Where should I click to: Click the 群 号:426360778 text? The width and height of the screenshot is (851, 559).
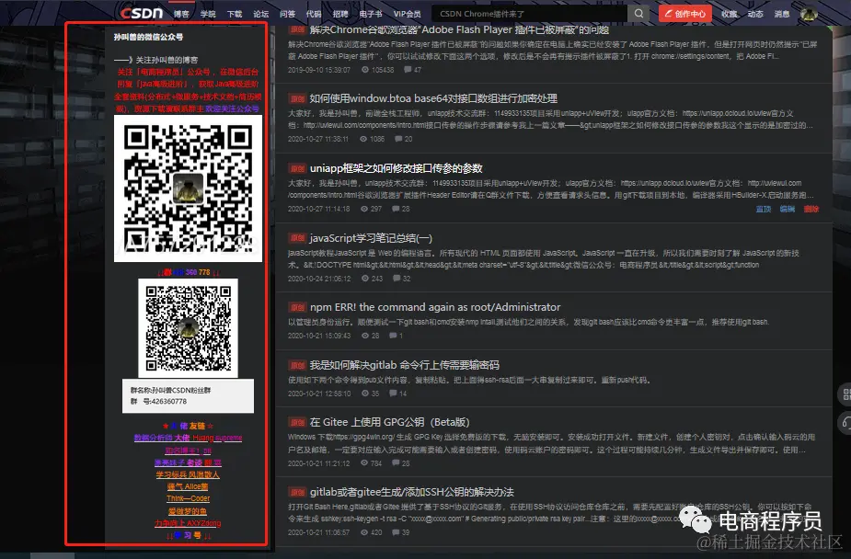158,402
